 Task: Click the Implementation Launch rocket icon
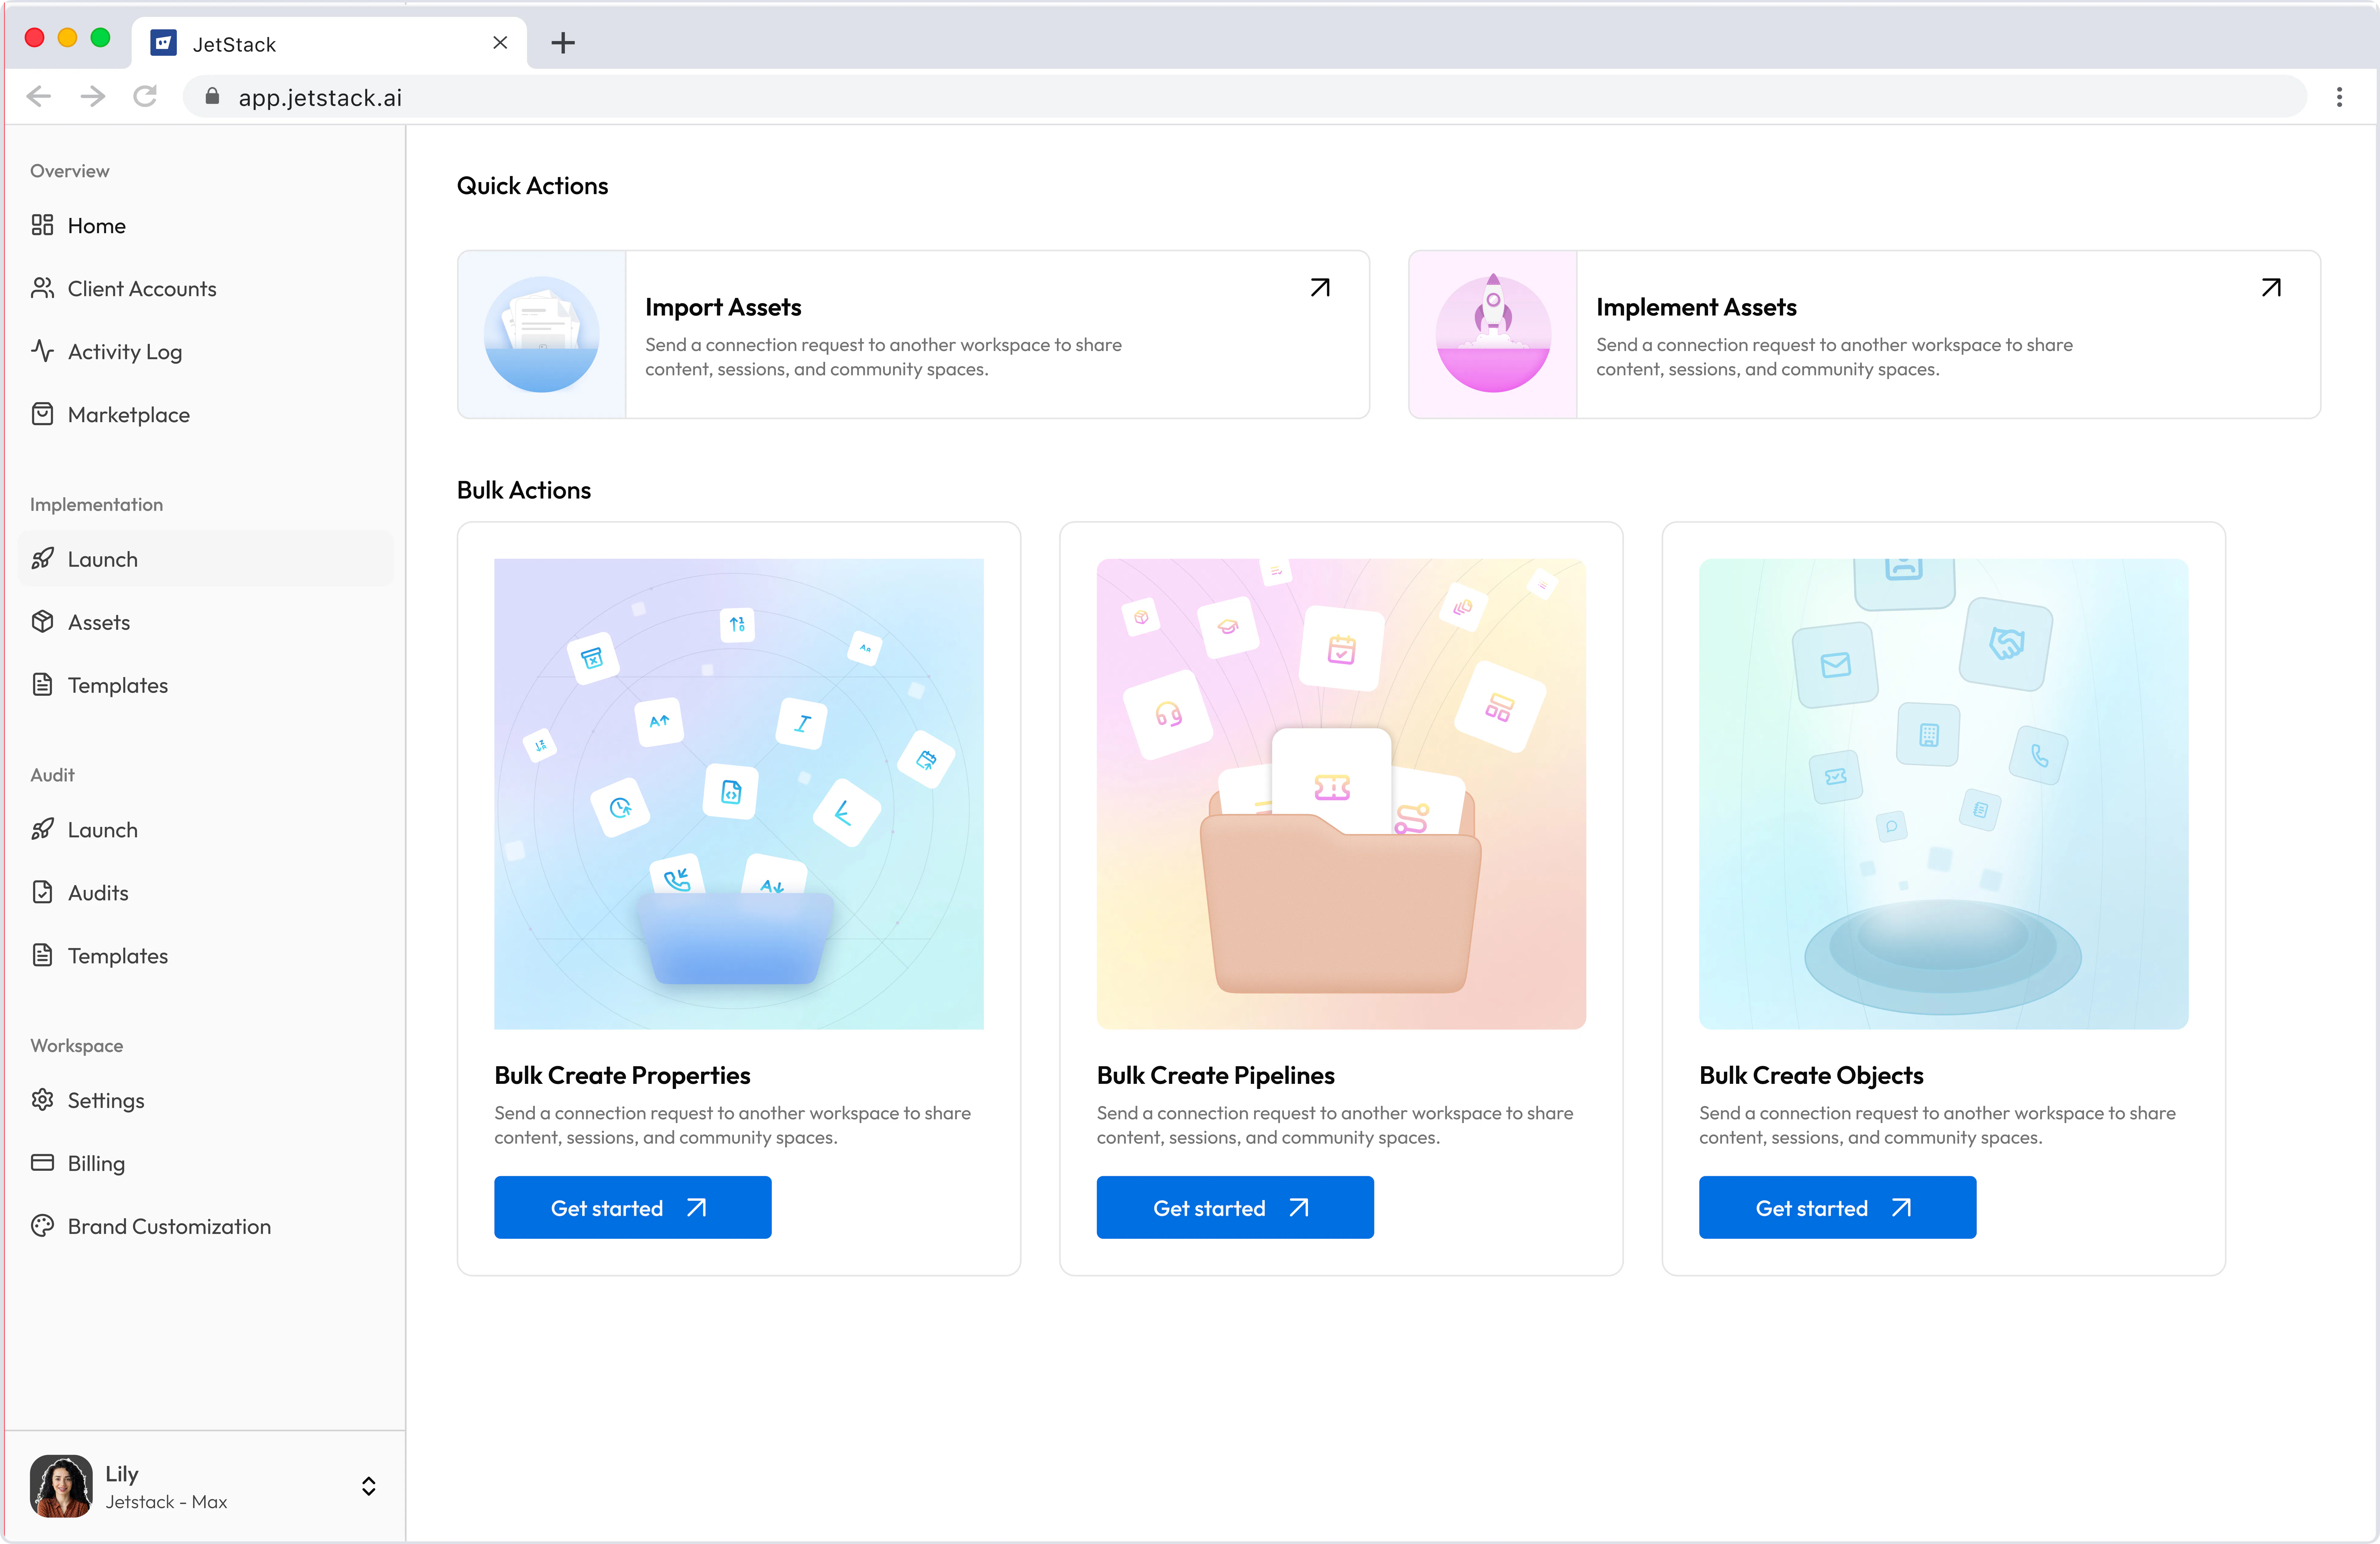(42, 559)
